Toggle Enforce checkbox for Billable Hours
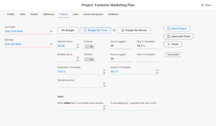 [87, 59]
